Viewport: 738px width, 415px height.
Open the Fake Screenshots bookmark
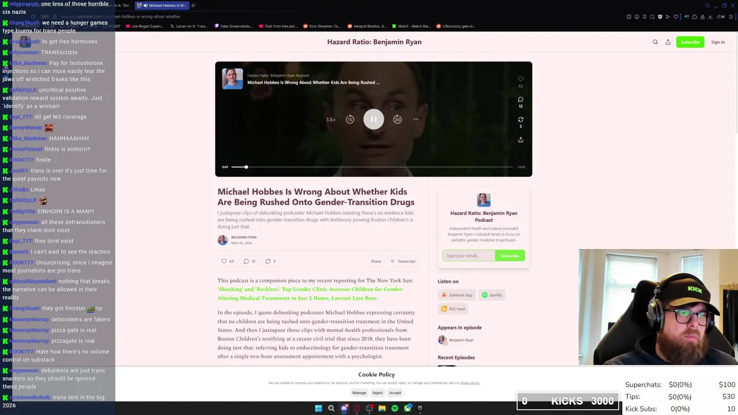click(234, 26)
